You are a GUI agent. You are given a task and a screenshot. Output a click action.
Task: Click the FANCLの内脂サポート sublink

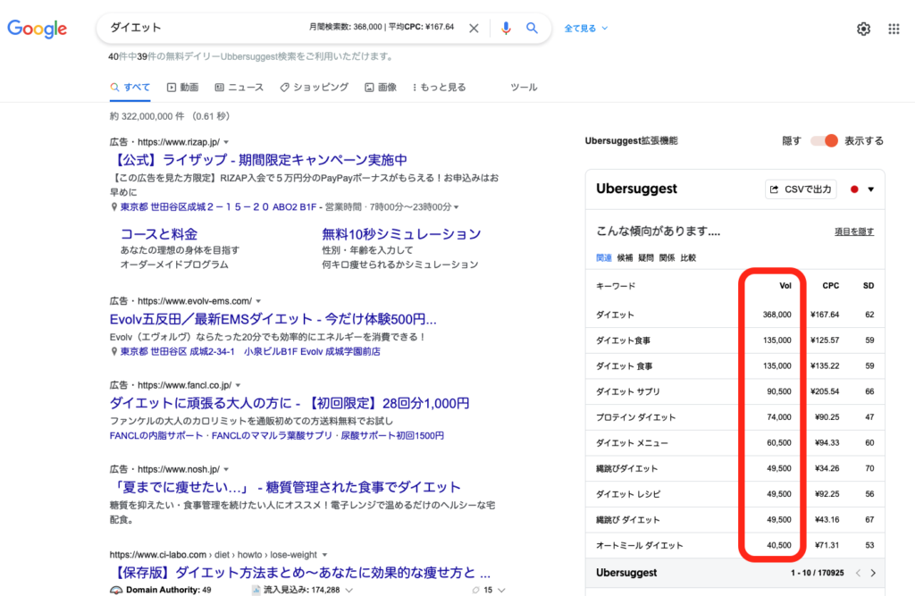(155, 436)
